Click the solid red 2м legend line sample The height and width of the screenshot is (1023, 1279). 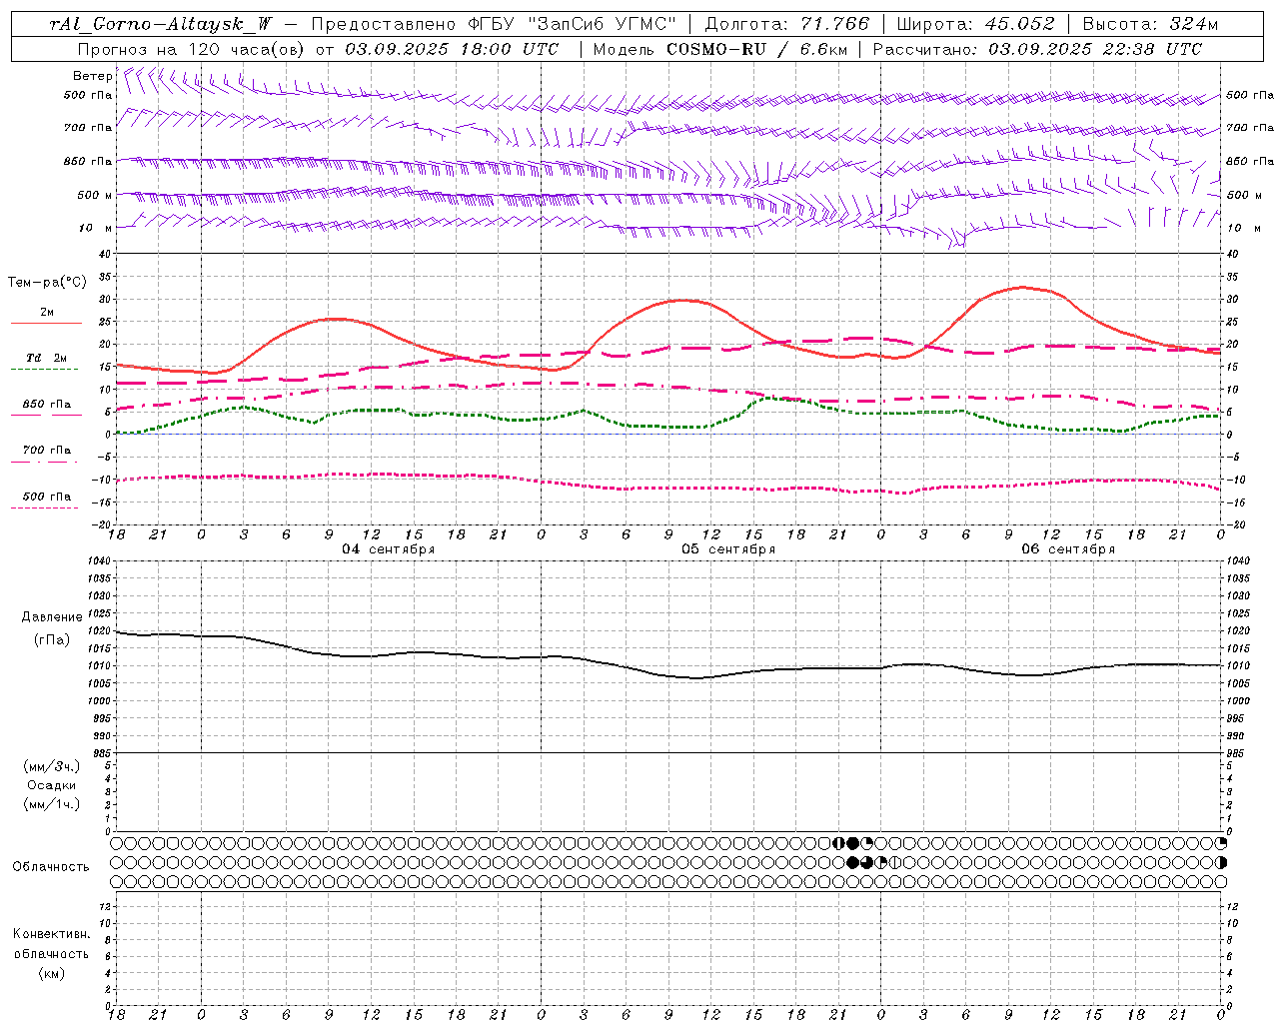coord(46,324)
